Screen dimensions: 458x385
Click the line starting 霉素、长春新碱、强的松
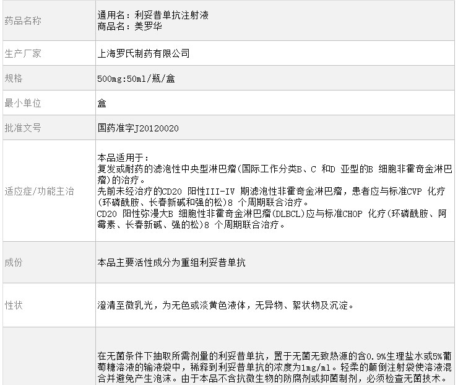click(191, 224)
